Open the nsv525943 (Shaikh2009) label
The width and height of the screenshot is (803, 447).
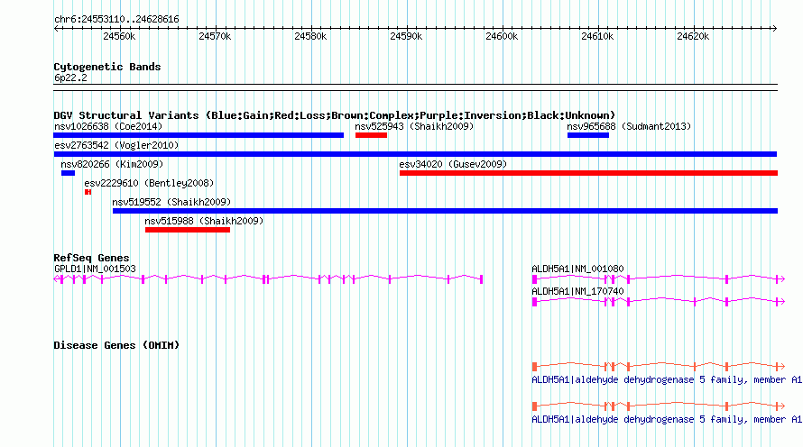tap(414, 126)
